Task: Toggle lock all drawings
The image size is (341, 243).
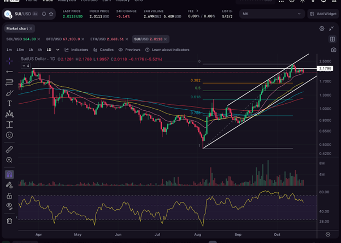Action: click(x=9, y=195)
